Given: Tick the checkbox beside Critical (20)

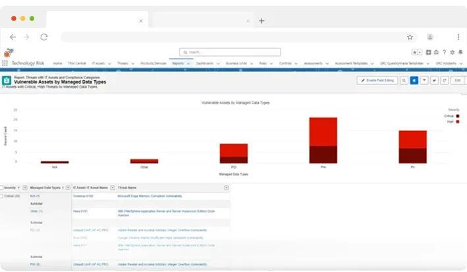Looking at the screenshot, I should coord(1,196).
